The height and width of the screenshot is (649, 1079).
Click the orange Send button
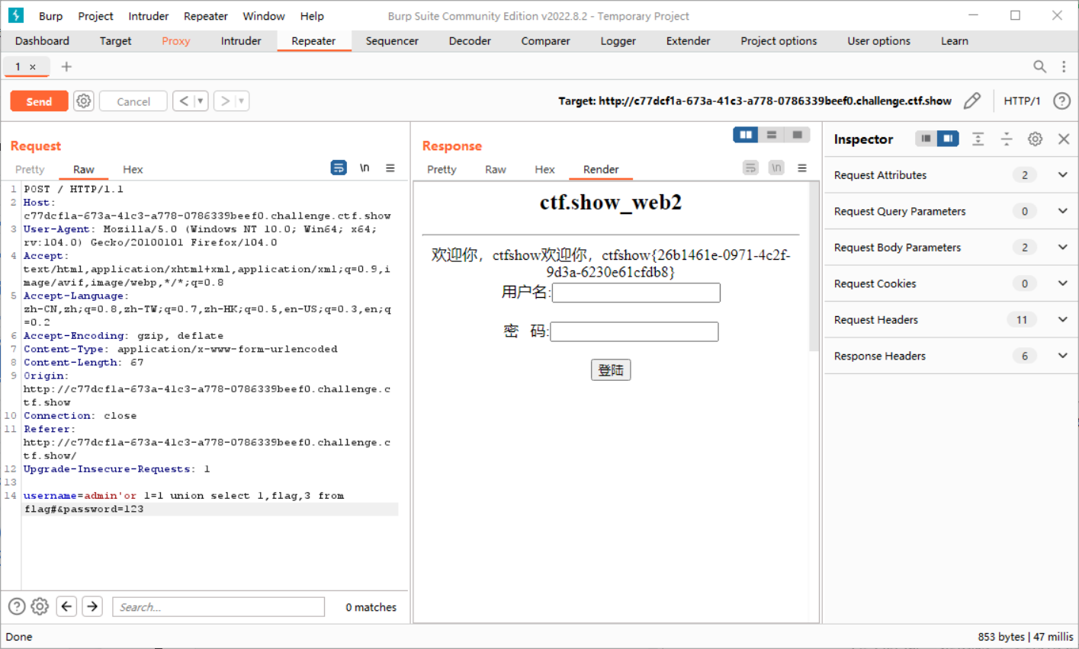(x=39, y=101)
